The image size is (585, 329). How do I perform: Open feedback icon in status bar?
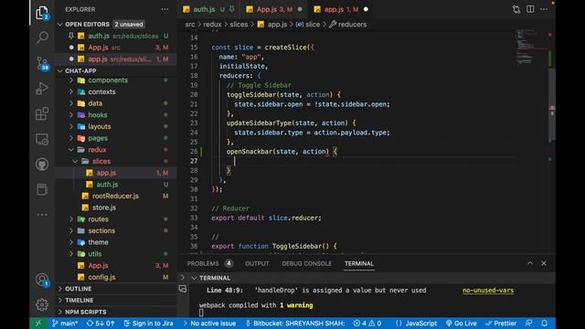click(528, 323)
